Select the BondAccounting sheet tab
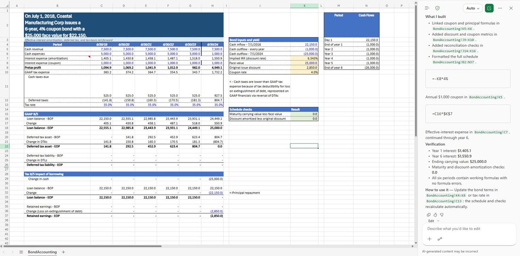The height and width of the screenshot is (256, 520). pos(42,252)
